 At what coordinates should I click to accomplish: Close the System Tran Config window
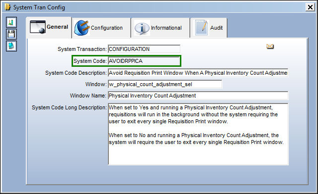click(x=310, y=7)
